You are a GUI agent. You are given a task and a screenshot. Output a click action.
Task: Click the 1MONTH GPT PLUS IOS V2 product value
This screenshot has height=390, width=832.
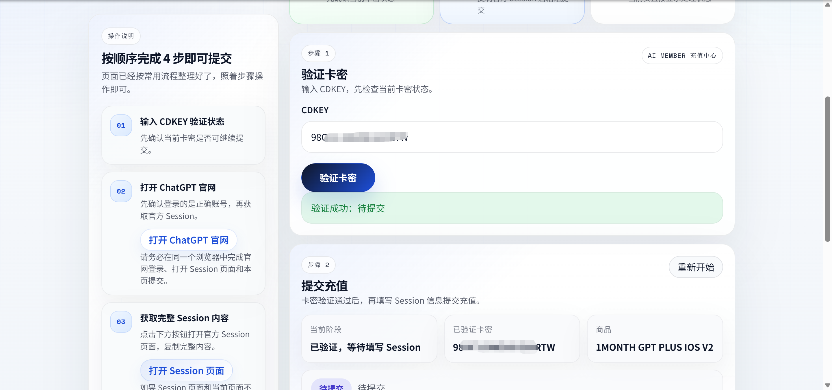point(654,347)
